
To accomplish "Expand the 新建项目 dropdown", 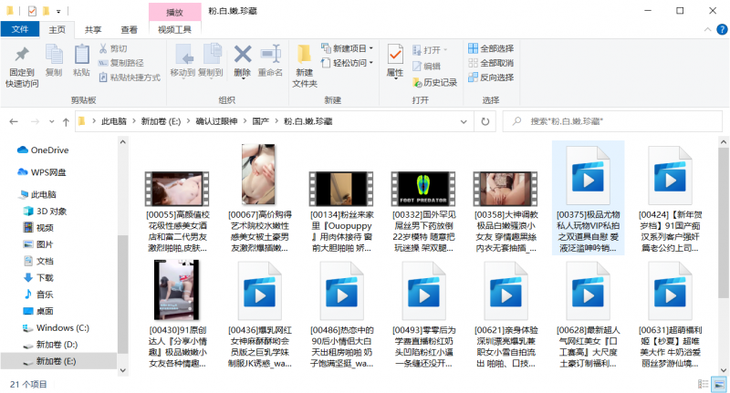I will tap(349, 48).
